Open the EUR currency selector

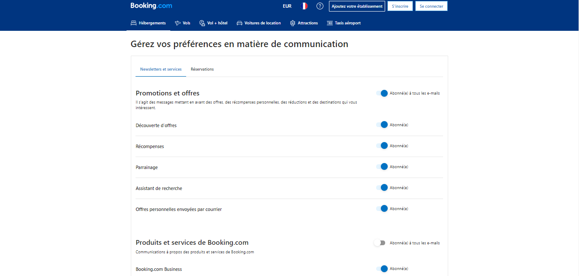pos(287,6)
